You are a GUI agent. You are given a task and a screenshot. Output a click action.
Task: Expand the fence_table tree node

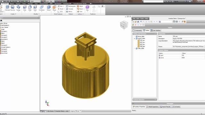click(135, 36)
